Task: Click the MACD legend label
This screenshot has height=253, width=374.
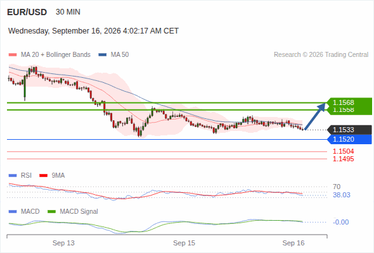Action: click(30, 212)
